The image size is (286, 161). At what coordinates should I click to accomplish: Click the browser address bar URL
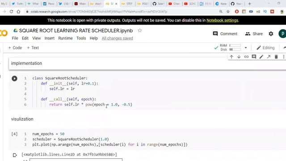99,12
